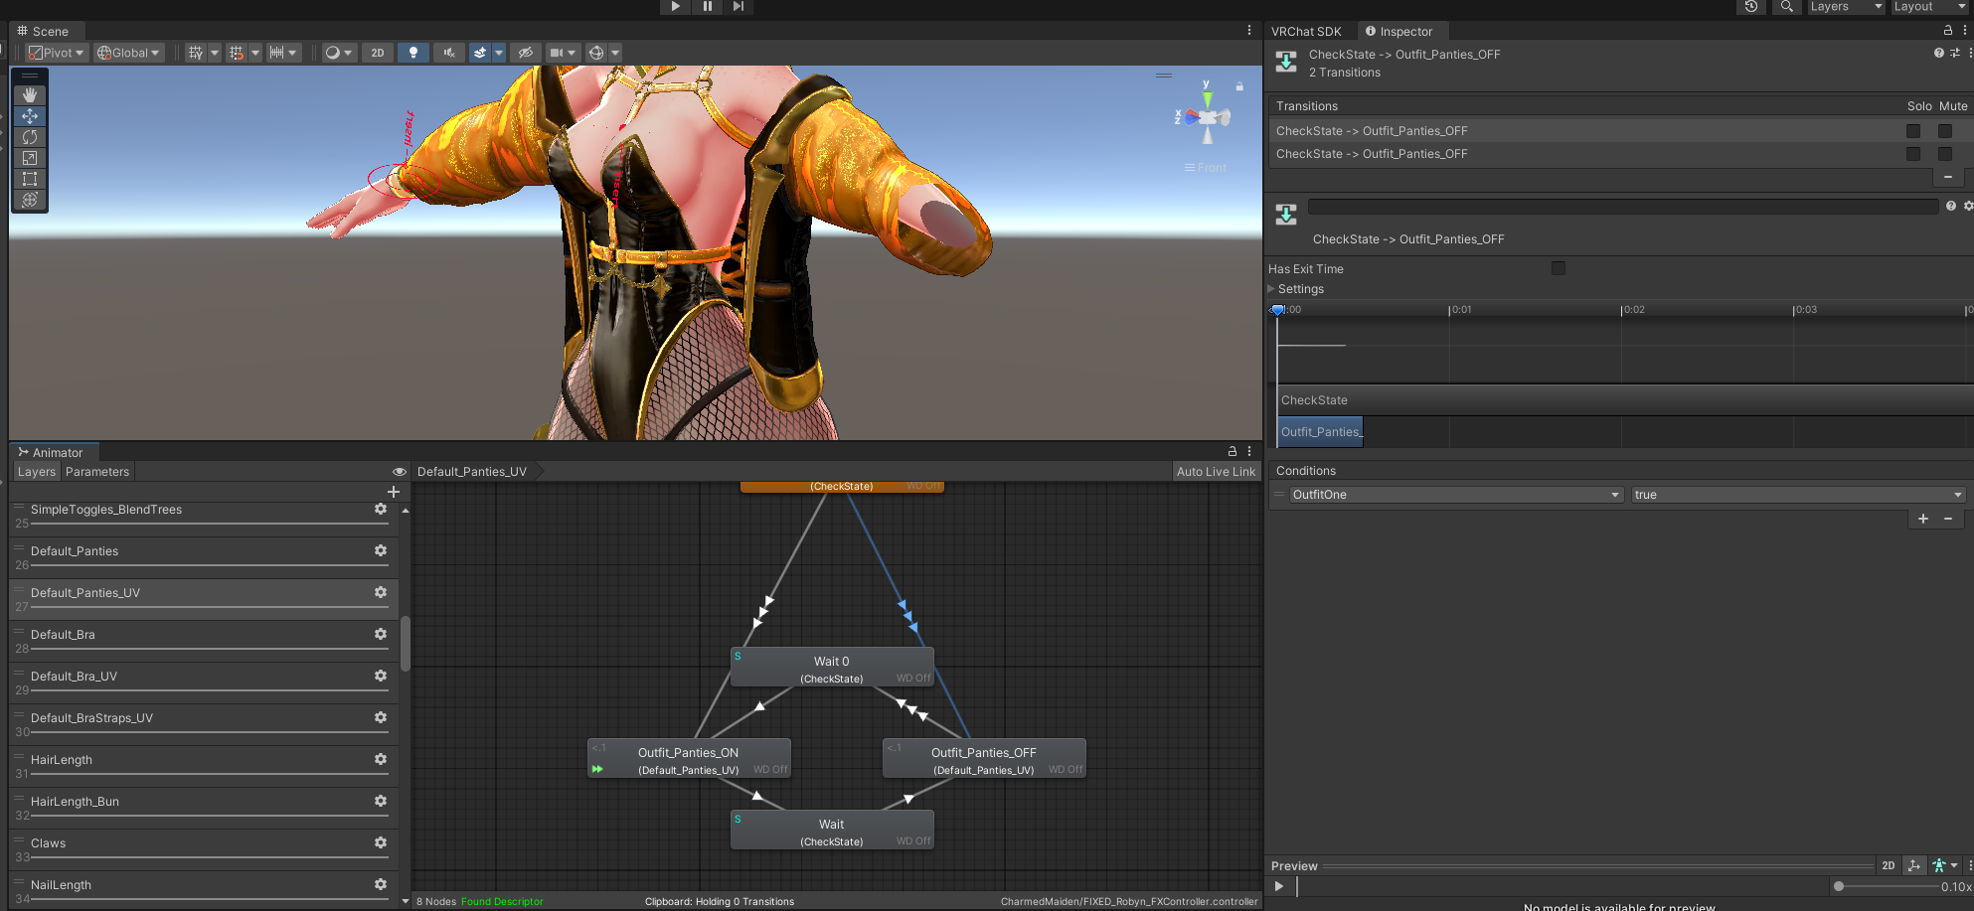Switch to the VRChat SDK tab
Screen dimensions: 1974x911
pos(1306,32)
